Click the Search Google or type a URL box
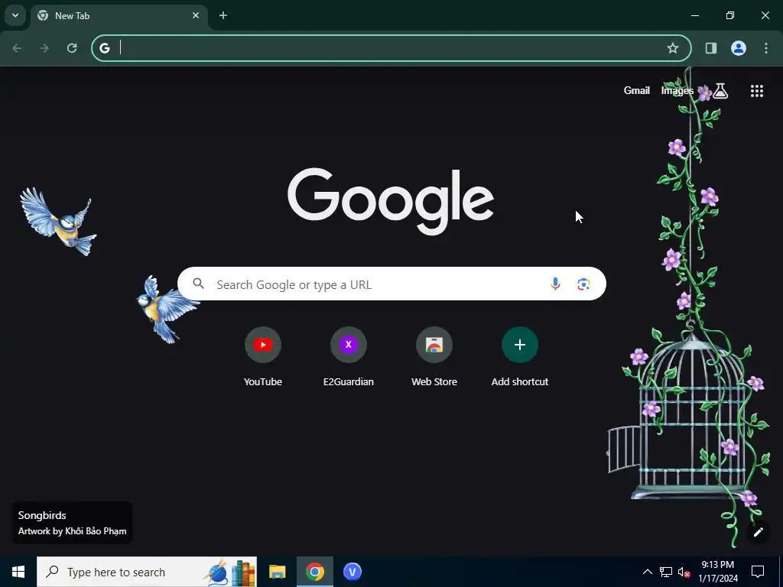 tap(391, 284)
